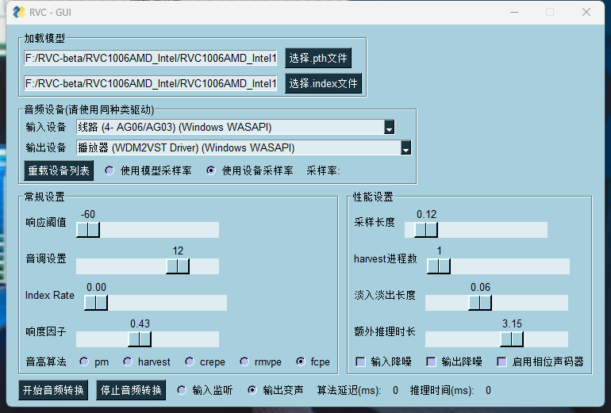Click the 音调设置 slider handle at 12

[x=178, y=266]
